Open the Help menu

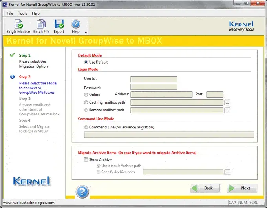[x=36, y=13]
